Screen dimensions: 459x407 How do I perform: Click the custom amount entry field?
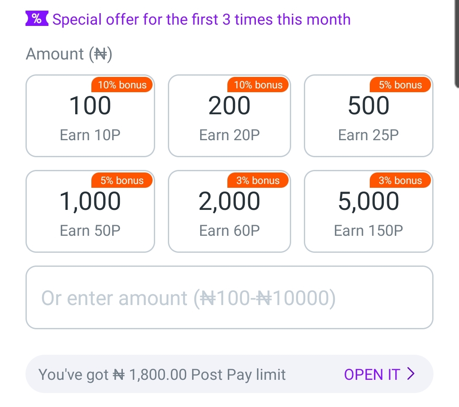coord(229,297)
